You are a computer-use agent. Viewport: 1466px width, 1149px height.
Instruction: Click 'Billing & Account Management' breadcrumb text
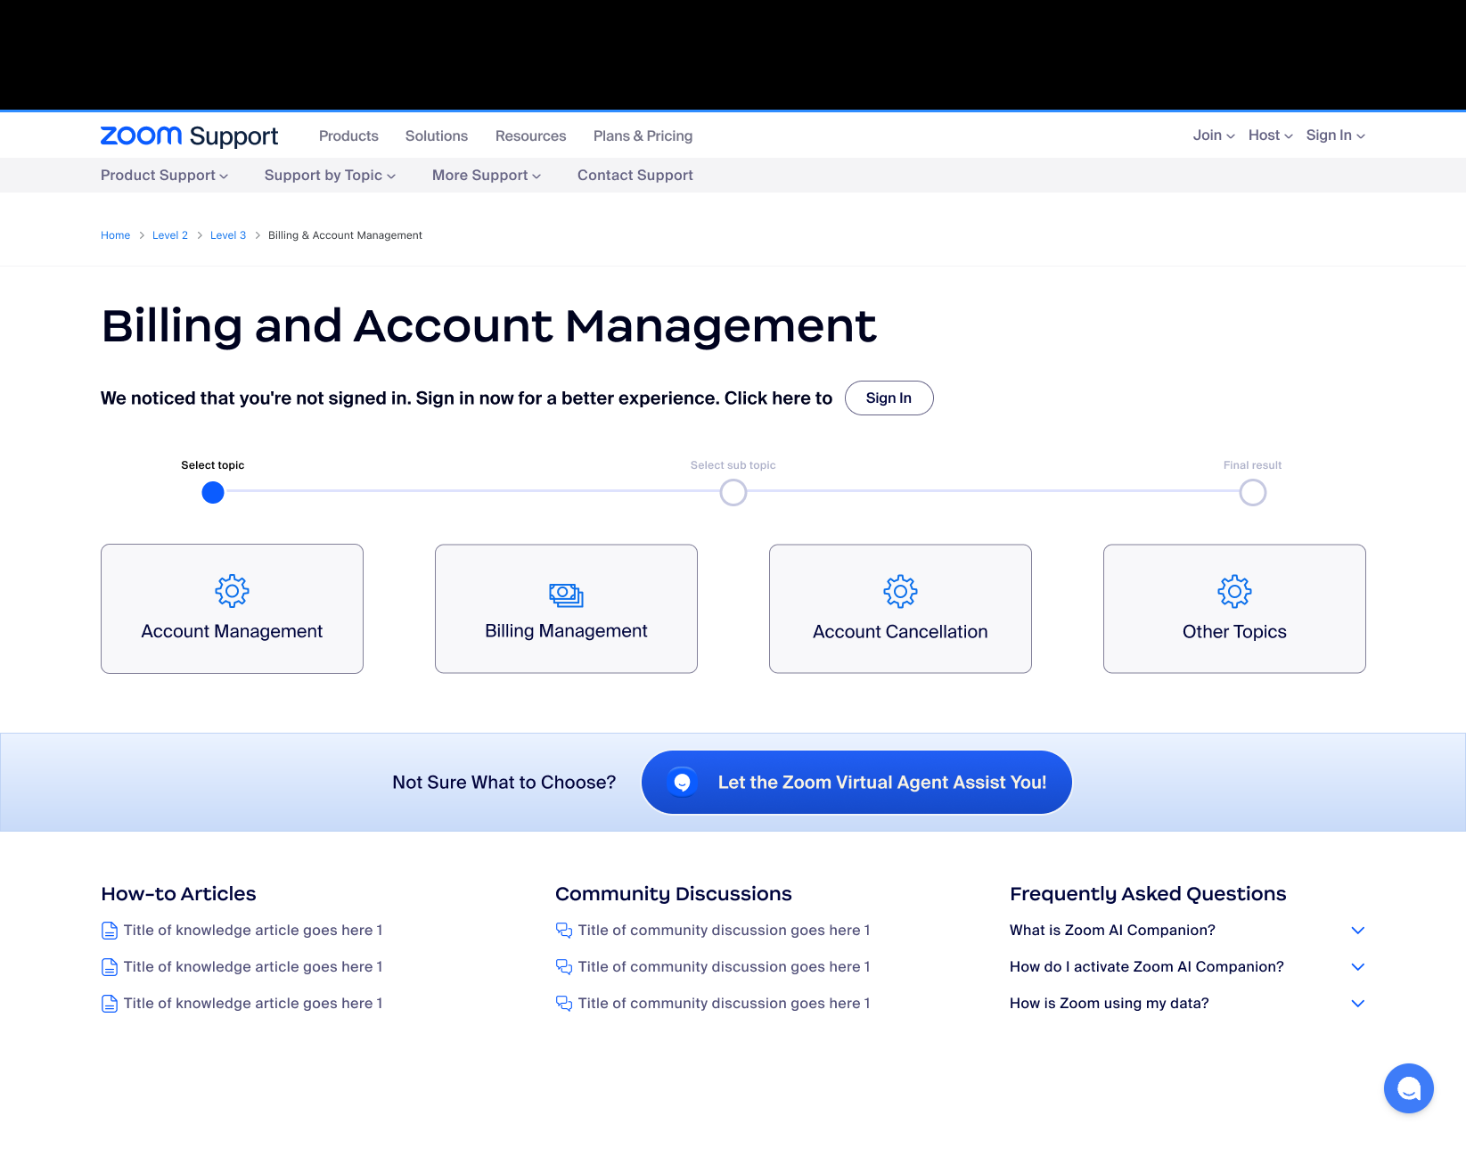[x=345, y=235]
